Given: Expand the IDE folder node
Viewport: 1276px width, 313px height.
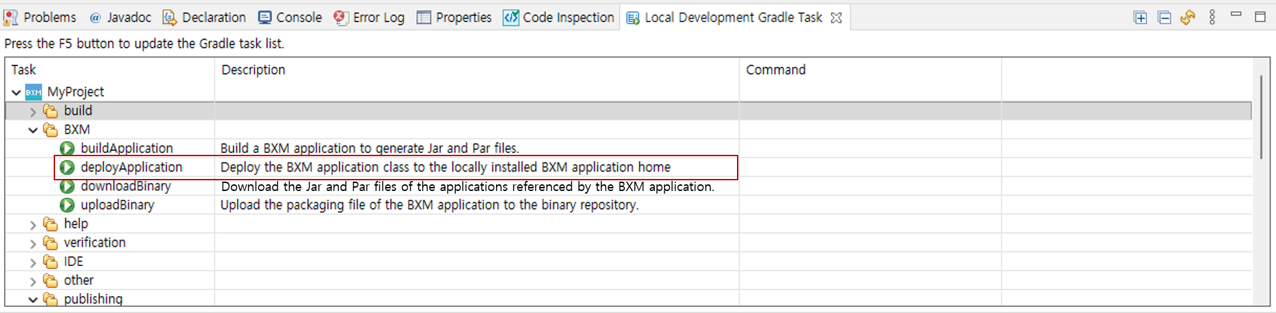Looking at the screenshot, I should pyautogui.click(x=33, y=262).
